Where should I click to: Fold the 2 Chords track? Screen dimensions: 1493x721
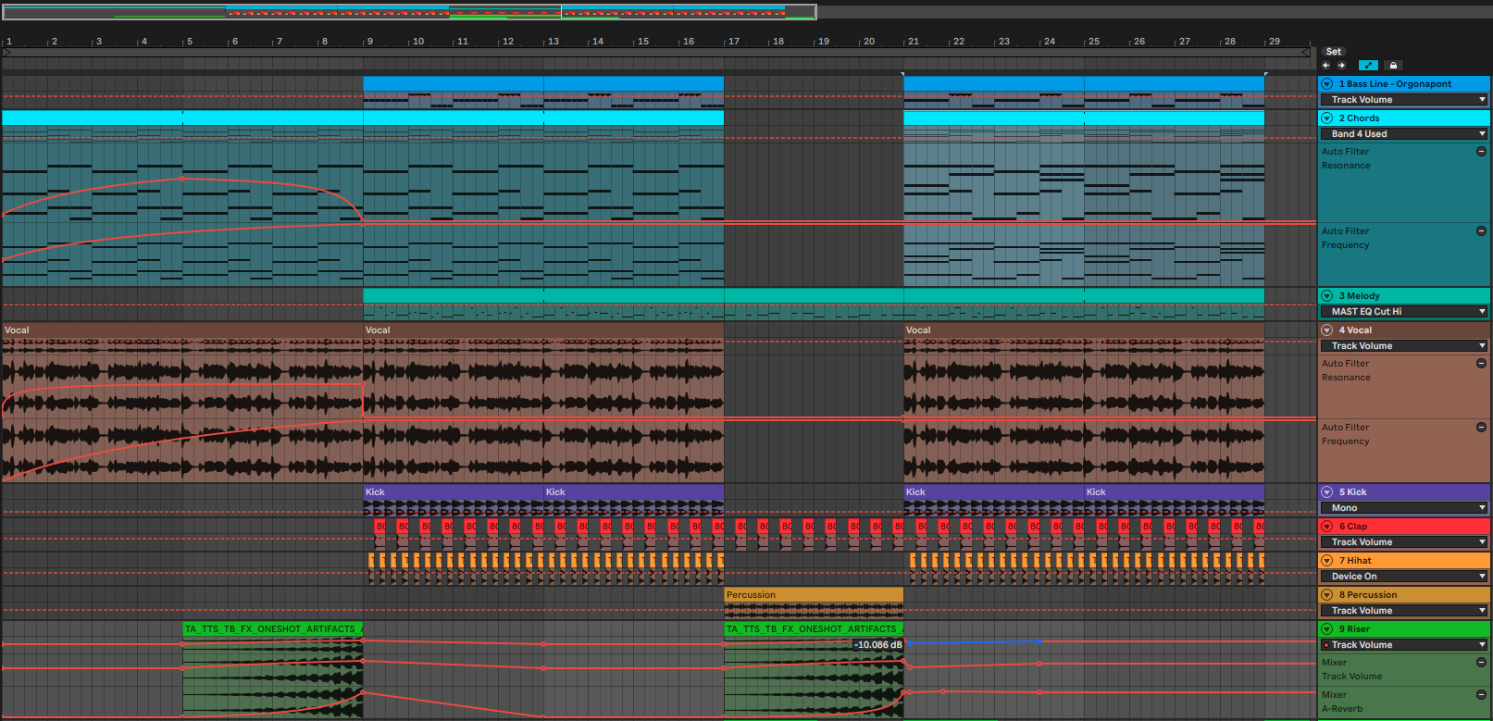pyautogui.click(x=1327, y=118)
